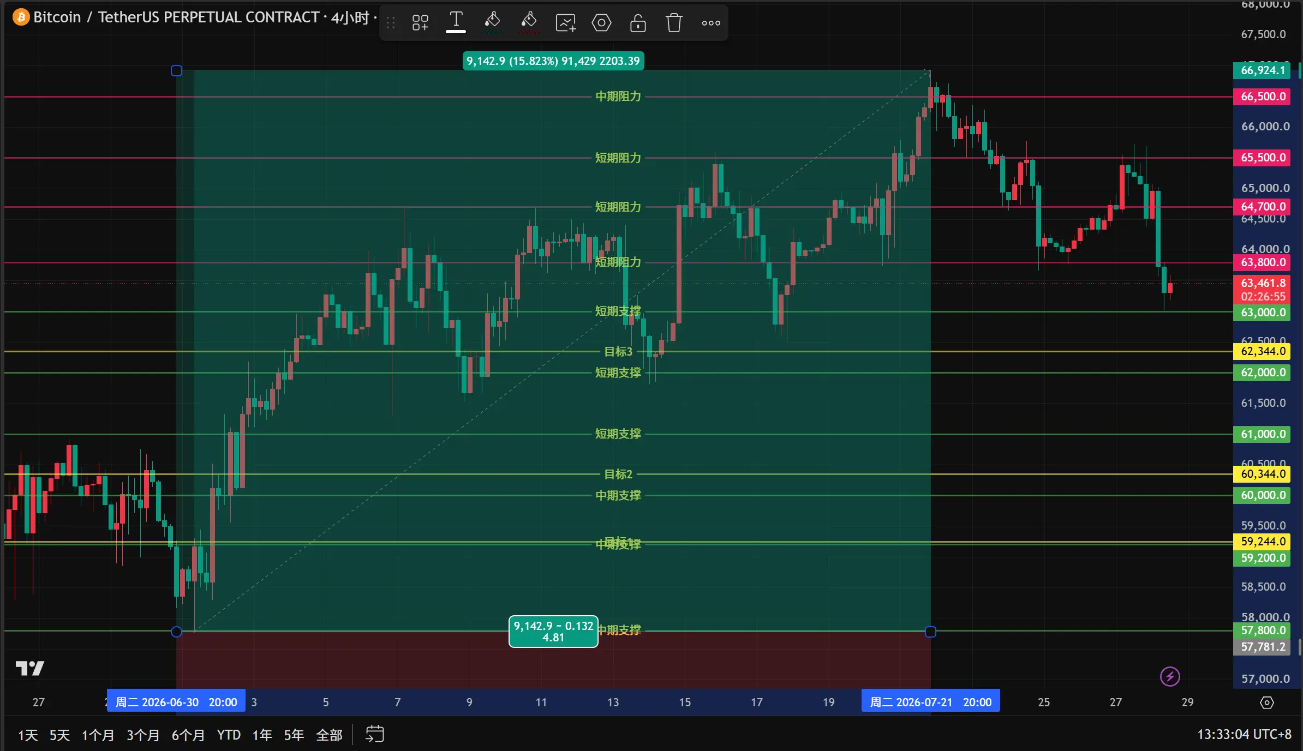The width and height of the screenshot is (1303, 751).
Task: Click the 目标3 line label
Action: [x=618, y=352]
